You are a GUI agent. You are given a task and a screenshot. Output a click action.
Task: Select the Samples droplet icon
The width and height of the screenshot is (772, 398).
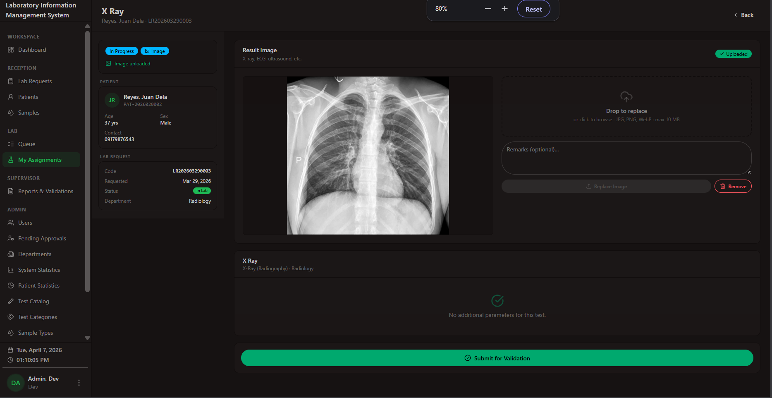11,113
